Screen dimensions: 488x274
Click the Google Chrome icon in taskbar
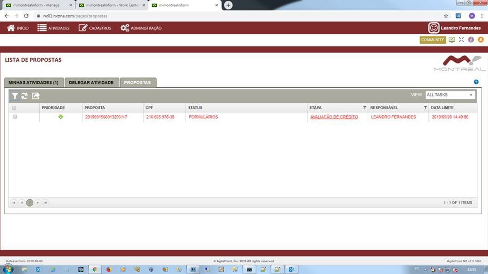click(95, 269)
